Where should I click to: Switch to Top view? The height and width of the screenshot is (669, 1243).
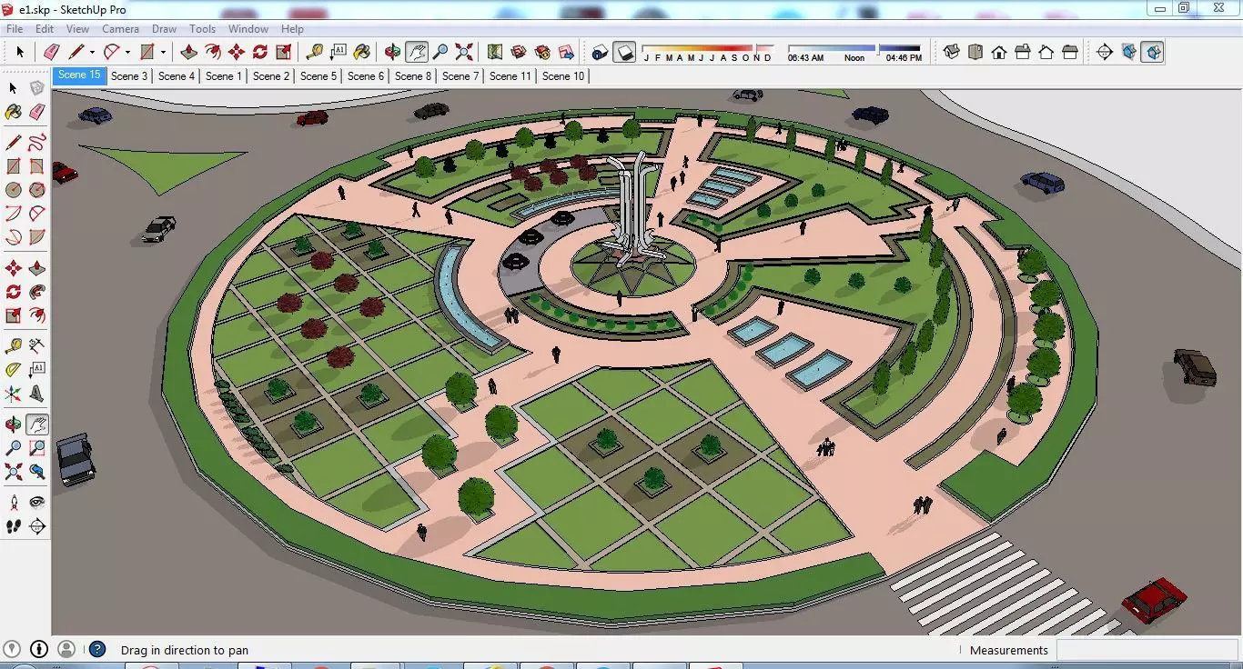tap(975, 52)
